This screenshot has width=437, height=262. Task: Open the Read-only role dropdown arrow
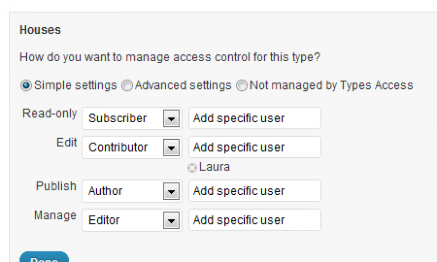coord(171,119)
